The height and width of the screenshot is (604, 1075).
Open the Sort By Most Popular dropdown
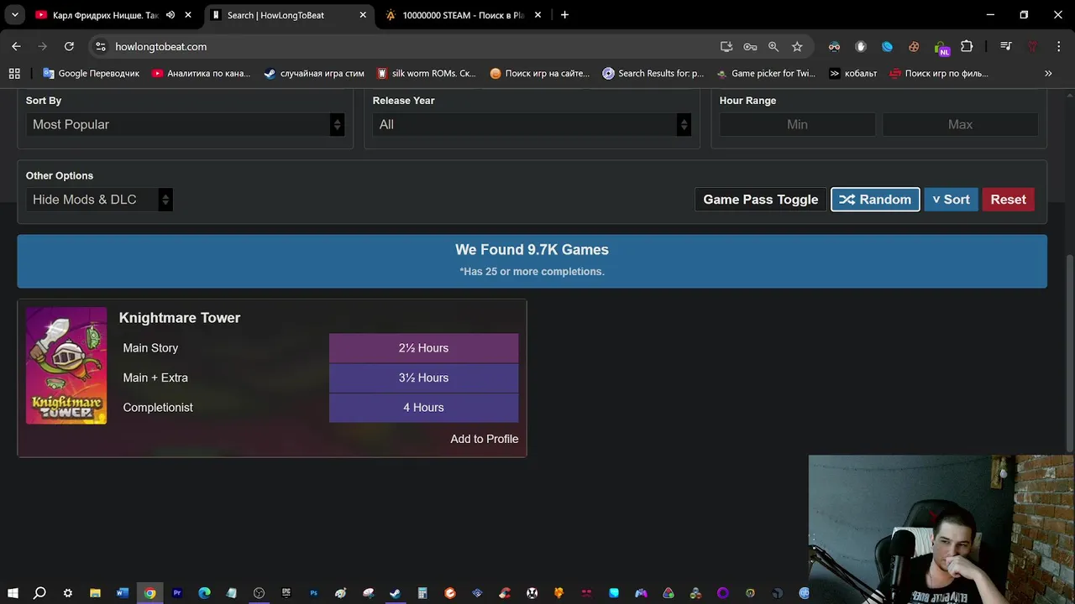tap(185, 124)
